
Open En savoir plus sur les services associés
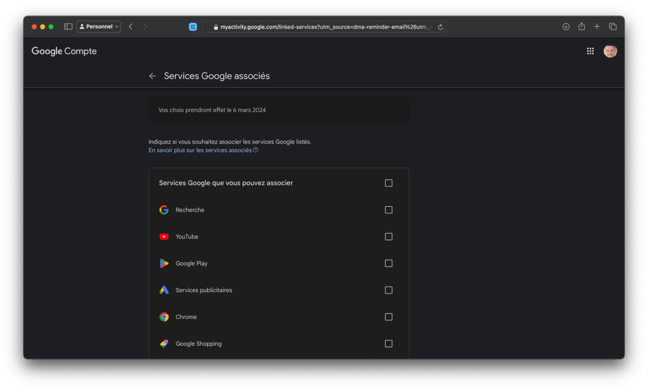click(200, 150)
